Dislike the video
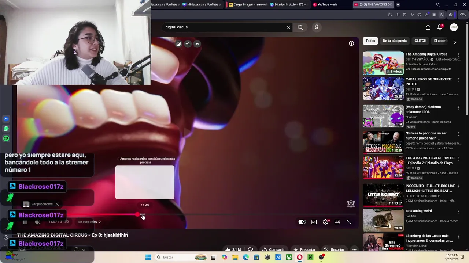Image resolution: width=469 pixels, height=263 pixels. (x=251, y=250)
